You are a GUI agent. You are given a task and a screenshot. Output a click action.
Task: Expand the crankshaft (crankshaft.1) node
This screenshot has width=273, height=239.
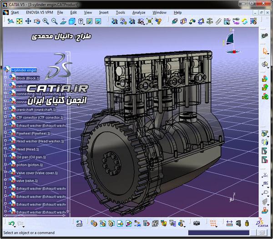[x=5, y=108]
